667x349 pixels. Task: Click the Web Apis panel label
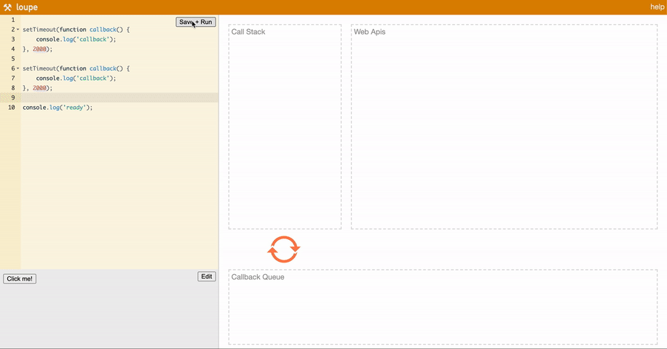[370, 32]
